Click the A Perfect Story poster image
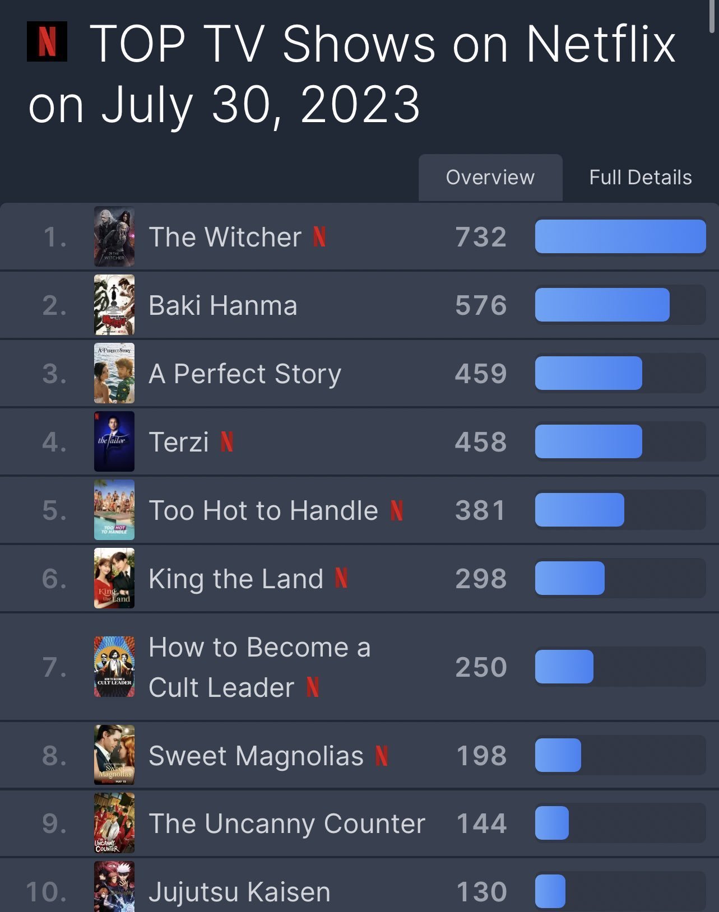Viewport: 719px width, 912px height. [x=114, y=374]
